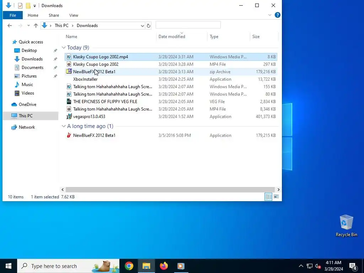The width and height of the screenshot is (364, 273).
Task: Click the red NewBlueFX application icon
Action: (69, 135)
